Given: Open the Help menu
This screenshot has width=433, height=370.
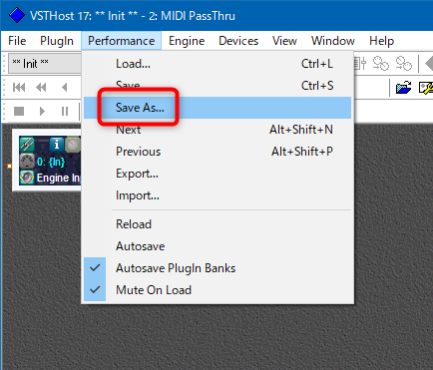Looking at the screenshot, I should tap(381, 41).
